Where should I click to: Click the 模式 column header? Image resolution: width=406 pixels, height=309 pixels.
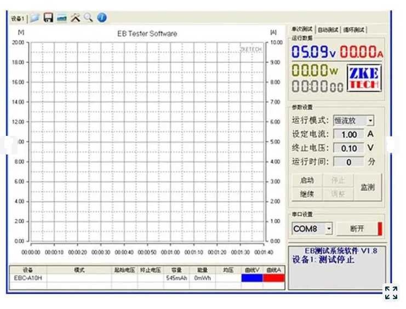click(x=79, y=270)
